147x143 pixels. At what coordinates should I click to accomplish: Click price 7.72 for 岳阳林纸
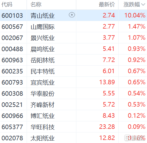pyautogui.click(x=109, y=60)
